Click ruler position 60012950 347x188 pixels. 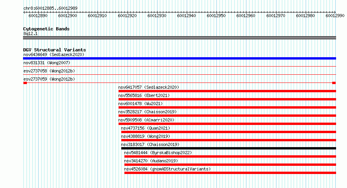coord(216,16)
